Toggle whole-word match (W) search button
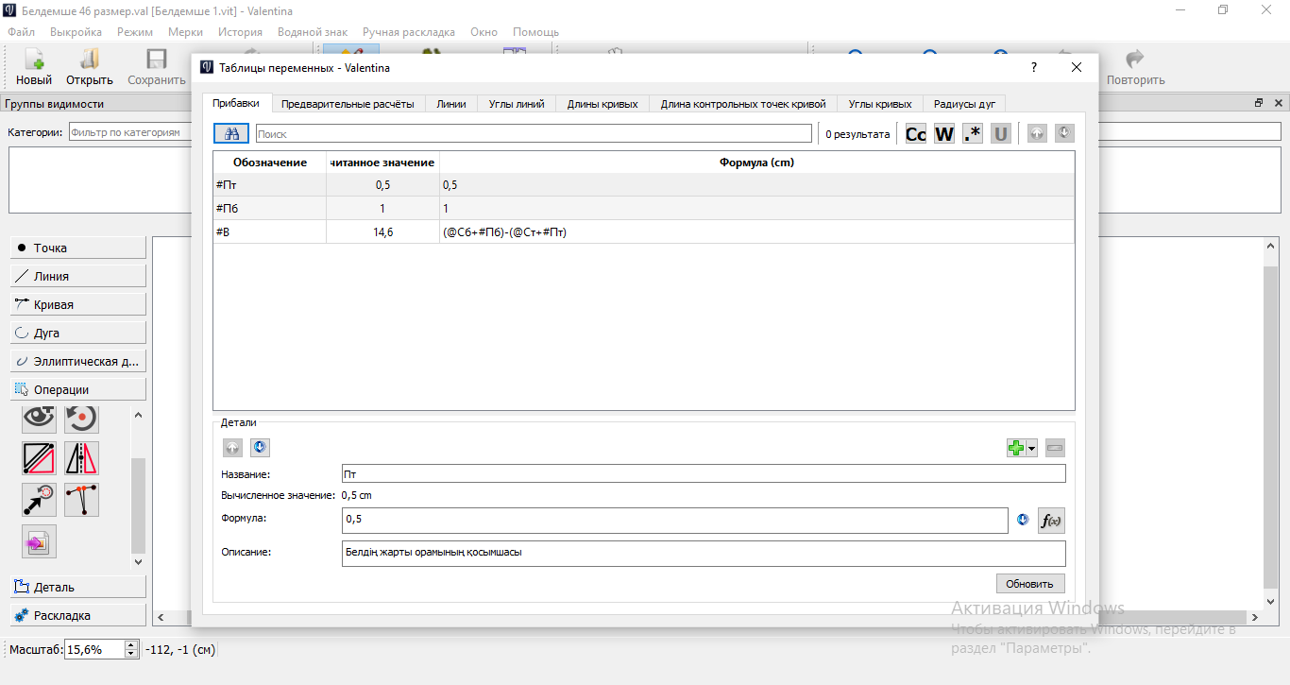The width and height of the screenshot is (1290, 685). pos(944,134)
